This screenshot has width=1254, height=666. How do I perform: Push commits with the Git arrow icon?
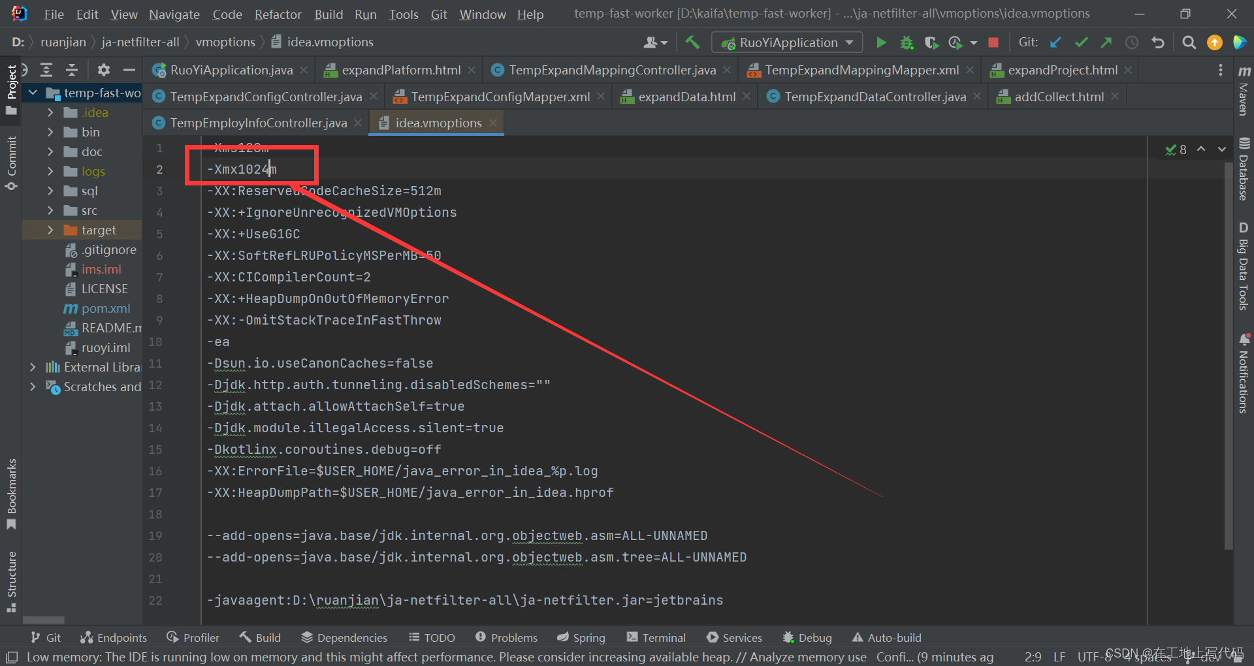click(1106, 42)
